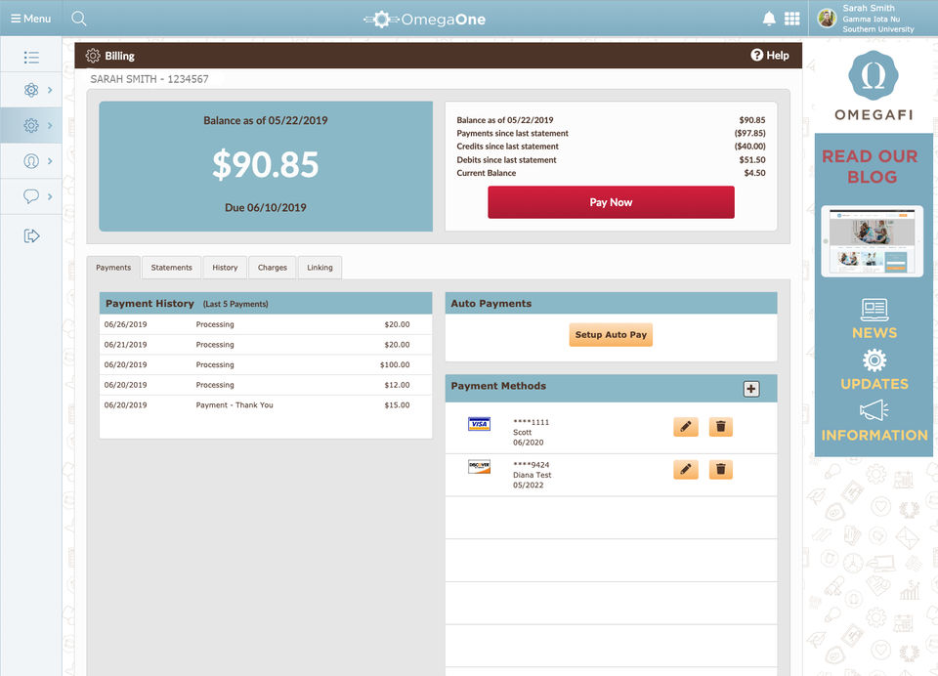
Task: Open the chat bubble sidebar icon
Action: pyautogui.click(x=31, y=196)
